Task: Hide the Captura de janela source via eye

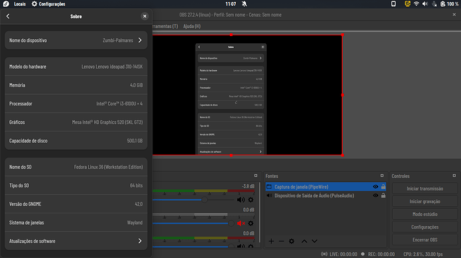Action: (x=375, y=187)
